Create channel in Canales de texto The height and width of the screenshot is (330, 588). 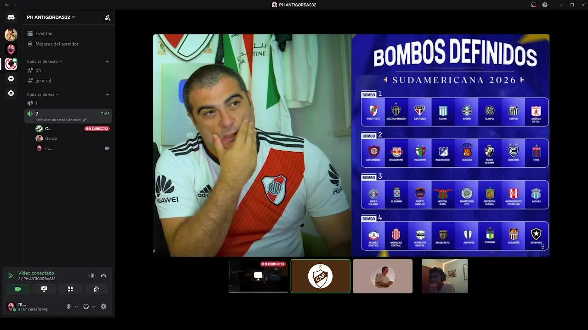(x=107, y=61)
